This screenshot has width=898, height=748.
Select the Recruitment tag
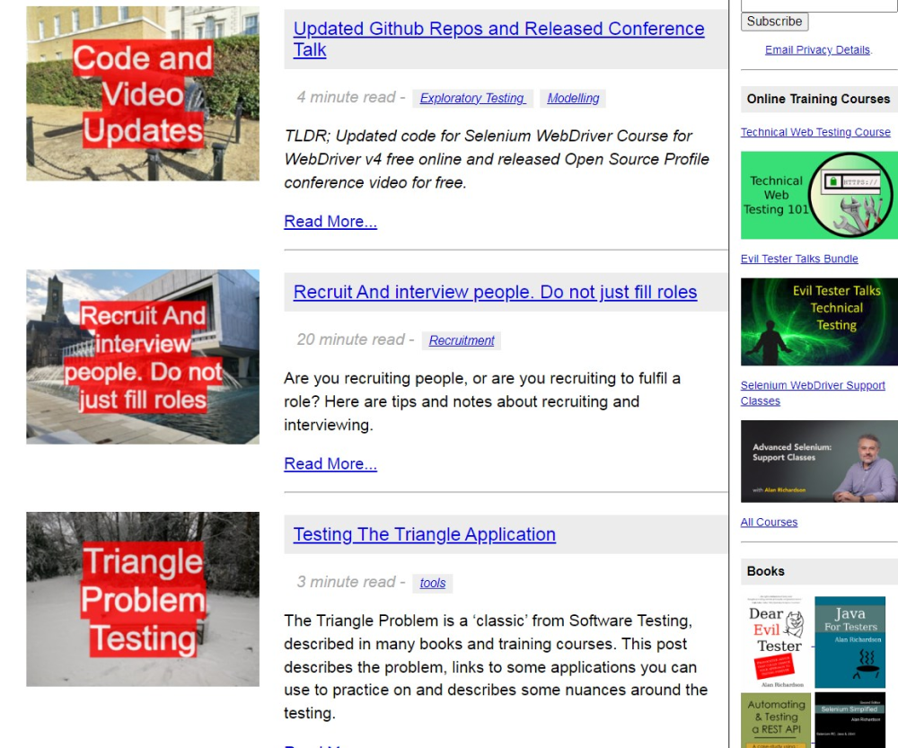(462, 341)
